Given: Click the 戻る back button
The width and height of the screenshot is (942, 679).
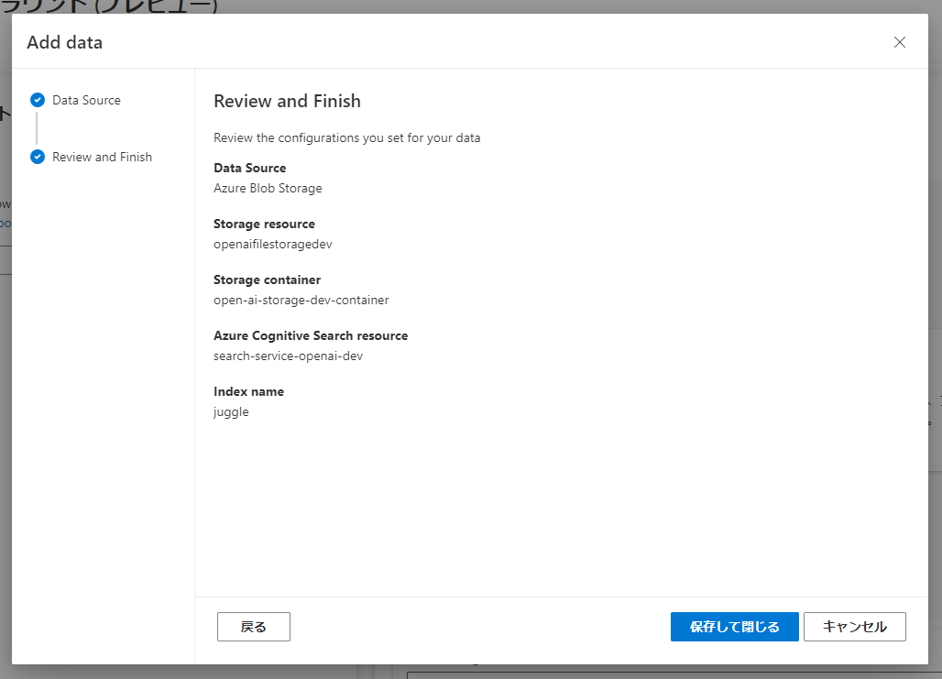Looking at the screenshot, I should [254, 627].
